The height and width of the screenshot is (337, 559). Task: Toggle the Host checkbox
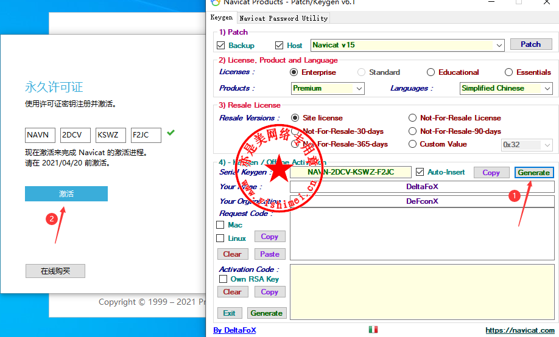(279, 45)
